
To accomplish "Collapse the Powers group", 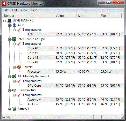I will click(x=14, y=67).
